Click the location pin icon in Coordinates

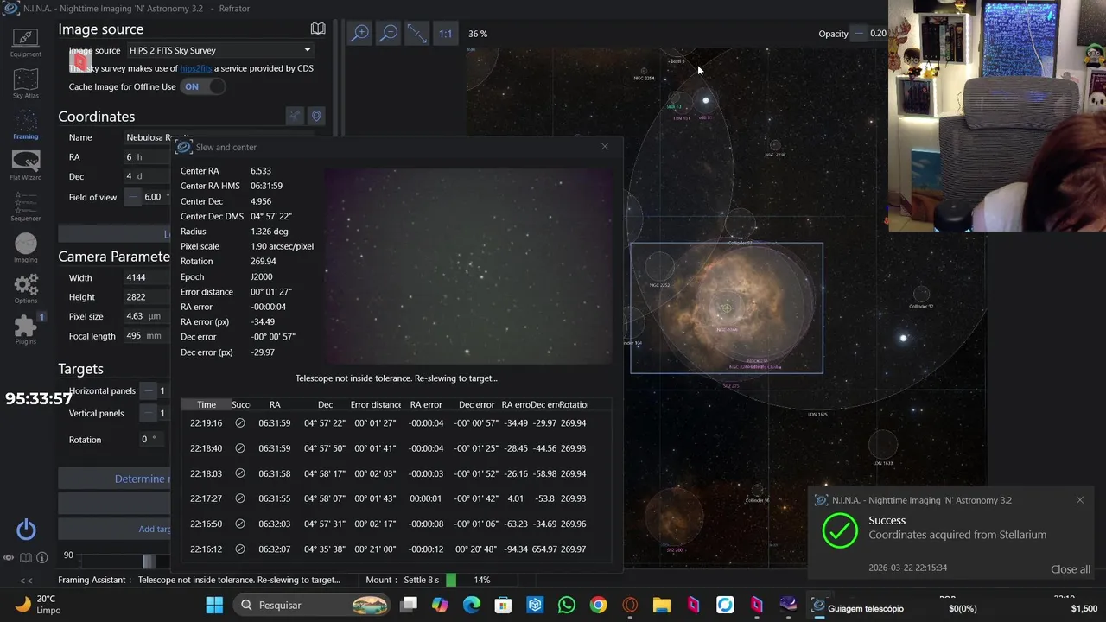(x=316, y=116)
